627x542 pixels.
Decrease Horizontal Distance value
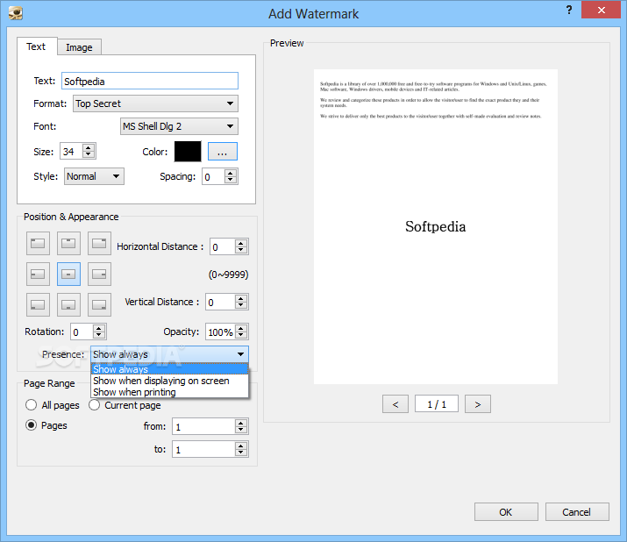[241, 250]
